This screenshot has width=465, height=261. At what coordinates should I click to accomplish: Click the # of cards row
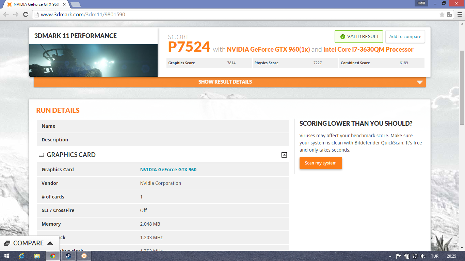163,197
